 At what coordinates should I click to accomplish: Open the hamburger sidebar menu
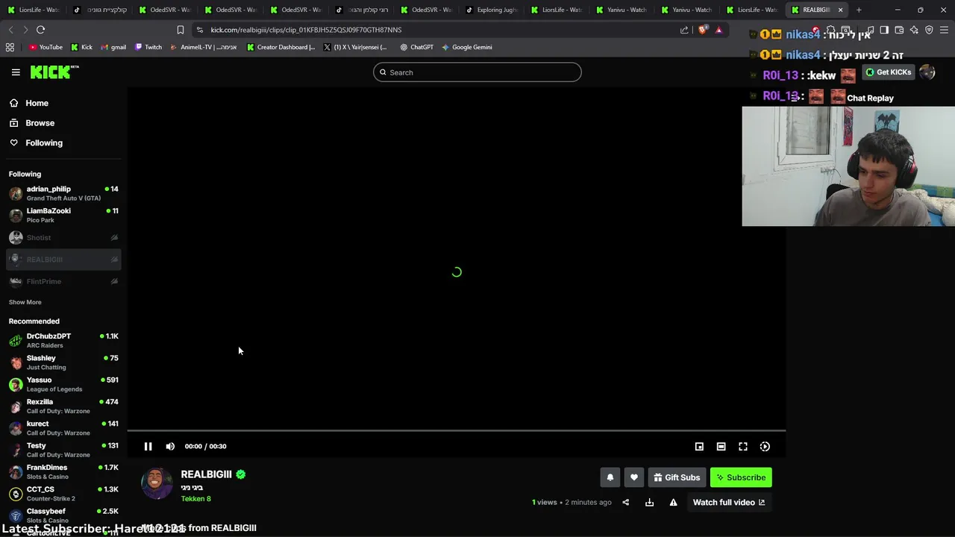pyautogui.click(x=16, y=72)
